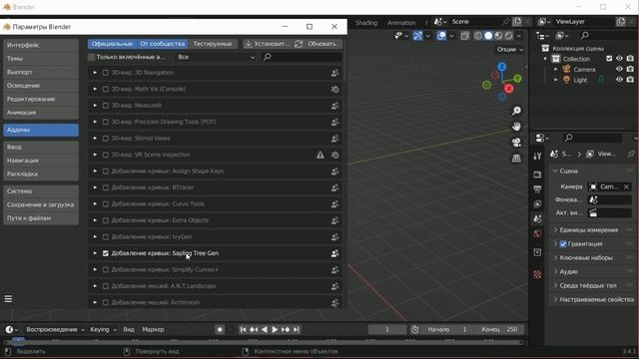Enable the 3D Navigation addon checkbox
Screen dimensions: 639x359
click(106, 73)
